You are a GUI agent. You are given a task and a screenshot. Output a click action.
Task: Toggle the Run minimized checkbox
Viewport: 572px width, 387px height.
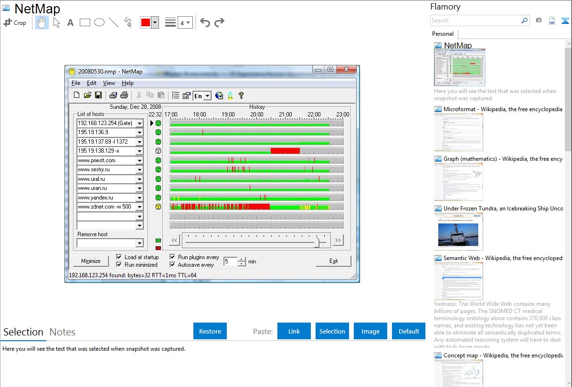click(119, 264)
